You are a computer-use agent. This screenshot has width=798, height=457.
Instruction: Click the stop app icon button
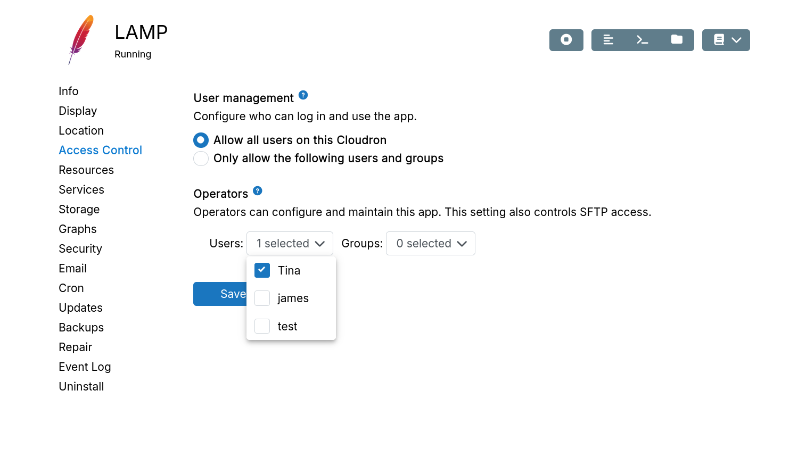tap(566, 40)
